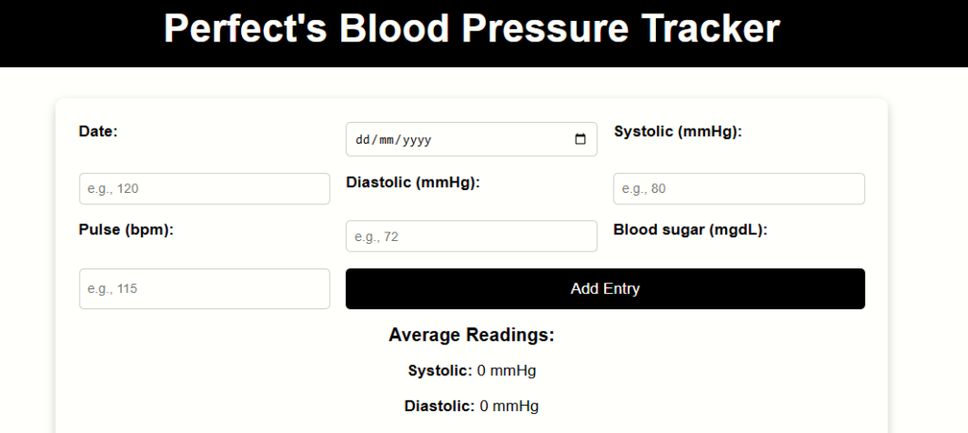Click bold Diastolic: label under Average Readings
The image size is (968, 433).
tap(439, 406)
